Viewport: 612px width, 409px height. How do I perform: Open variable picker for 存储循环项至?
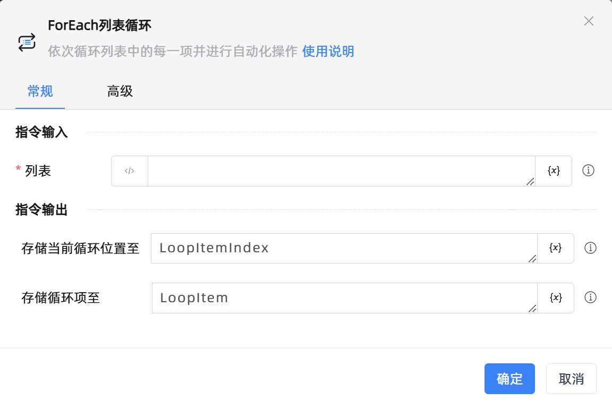[556, 298]
